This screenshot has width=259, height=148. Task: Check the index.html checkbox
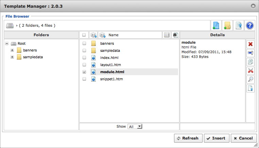pyautogui.click(x=84, y=58)
